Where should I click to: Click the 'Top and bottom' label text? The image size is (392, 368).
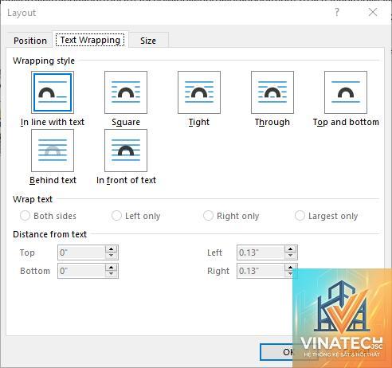click(346, 122)
